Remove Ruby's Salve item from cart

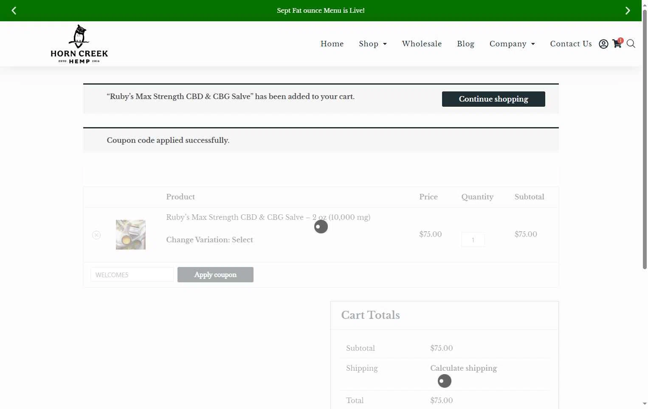[96, 235]
